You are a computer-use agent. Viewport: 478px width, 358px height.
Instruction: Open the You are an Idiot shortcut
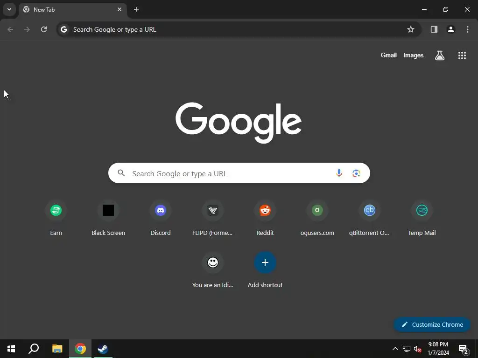(x=213, y=270)
